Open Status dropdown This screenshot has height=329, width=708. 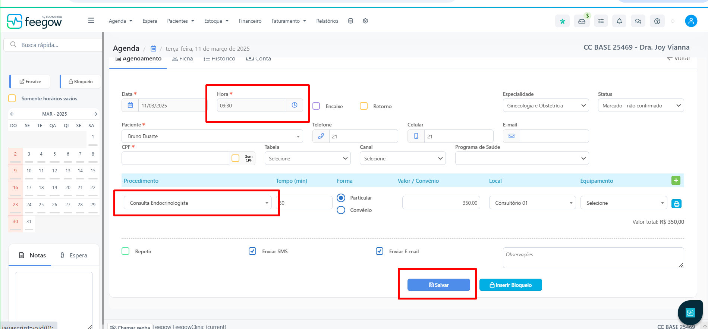(641, 106)
